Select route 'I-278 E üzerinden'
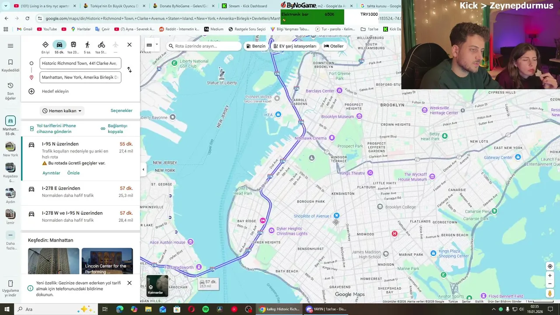 click(80, 192)
